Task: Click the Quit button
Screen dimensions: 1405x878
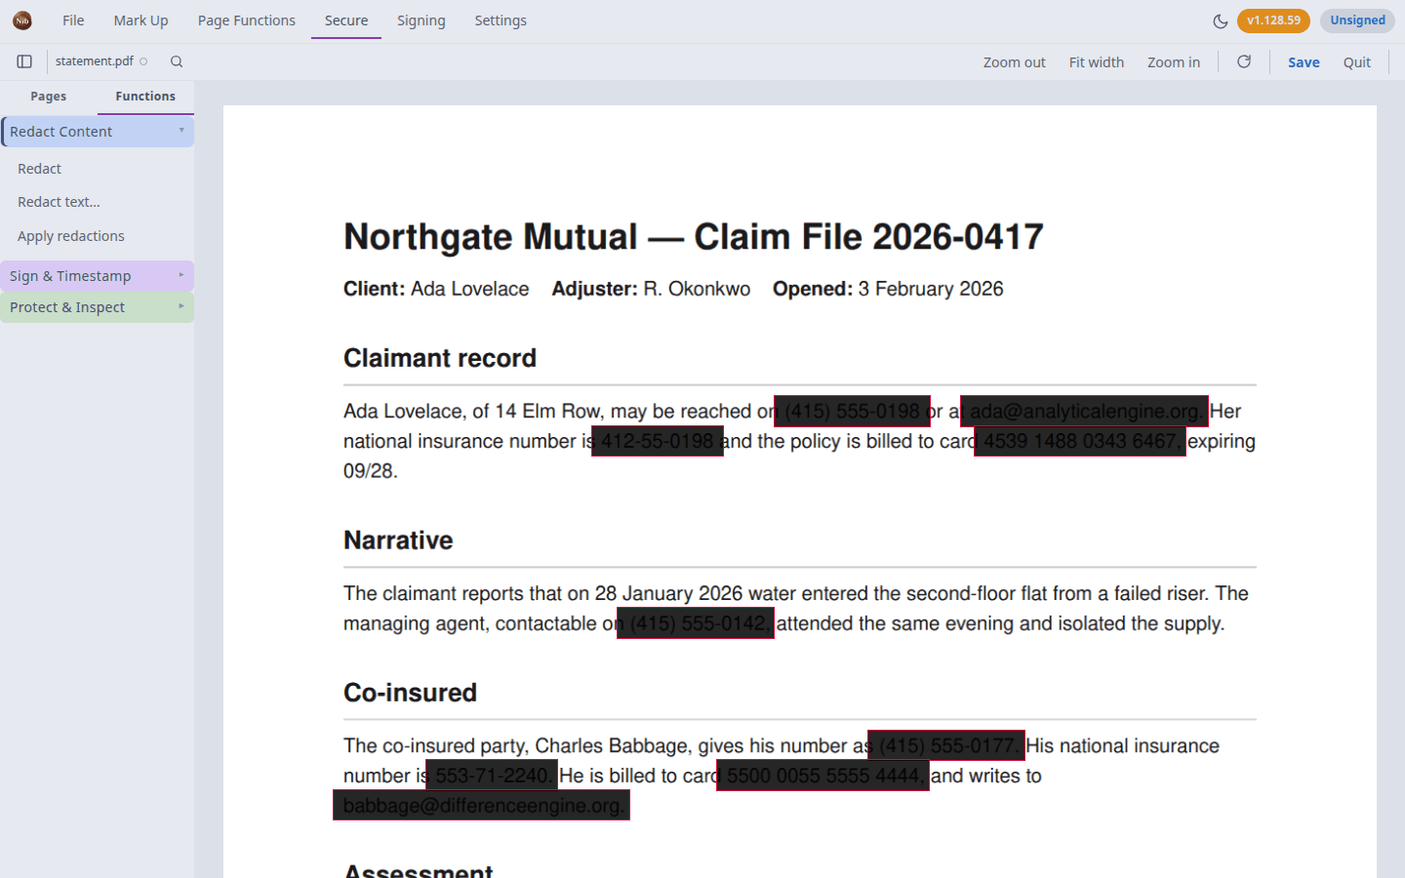Action: click(1357, 62)
